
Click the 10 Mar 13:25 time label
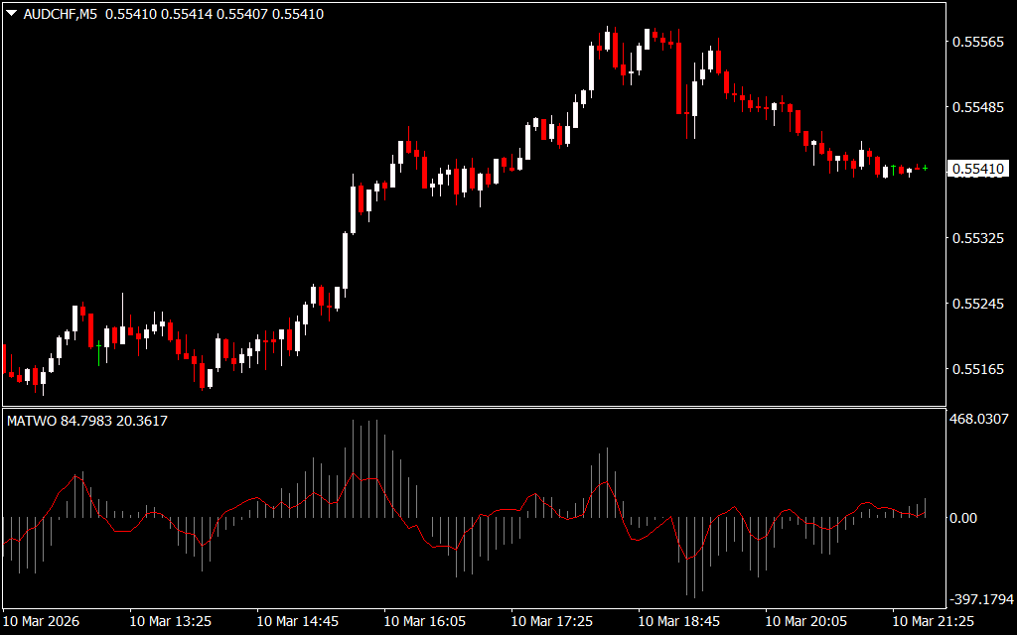[170, 621]
